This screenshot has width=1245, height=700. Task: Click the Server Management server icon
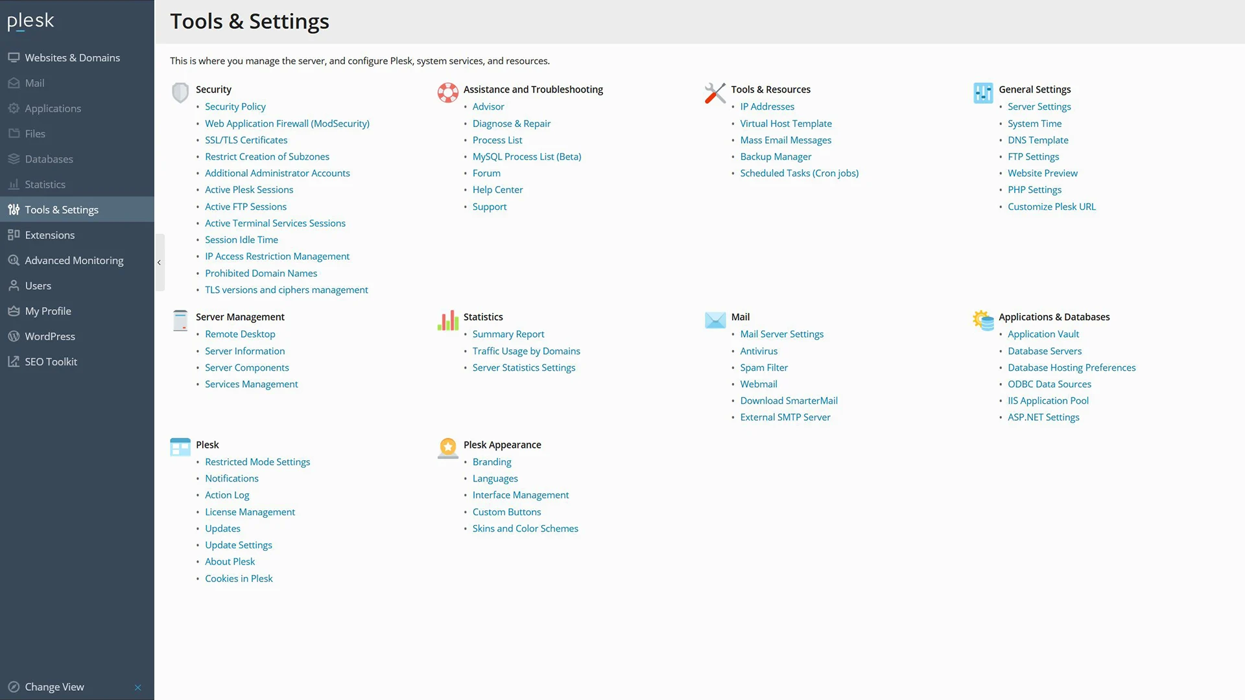coord(180,320)
